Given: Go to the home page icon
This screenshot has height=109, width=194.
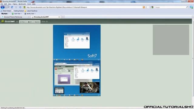Looking at the screenshot, I should click(20, 7).
